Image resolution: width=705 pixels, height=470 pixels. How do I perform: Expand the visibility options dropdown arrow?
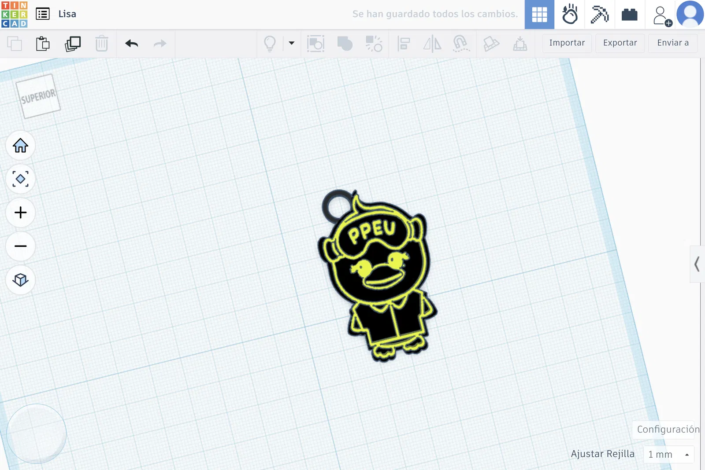point(291,43)
